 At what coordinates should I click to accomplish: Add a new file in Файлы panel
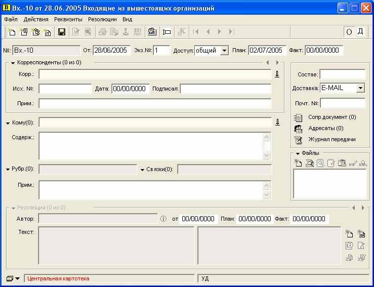coord(298,163)
